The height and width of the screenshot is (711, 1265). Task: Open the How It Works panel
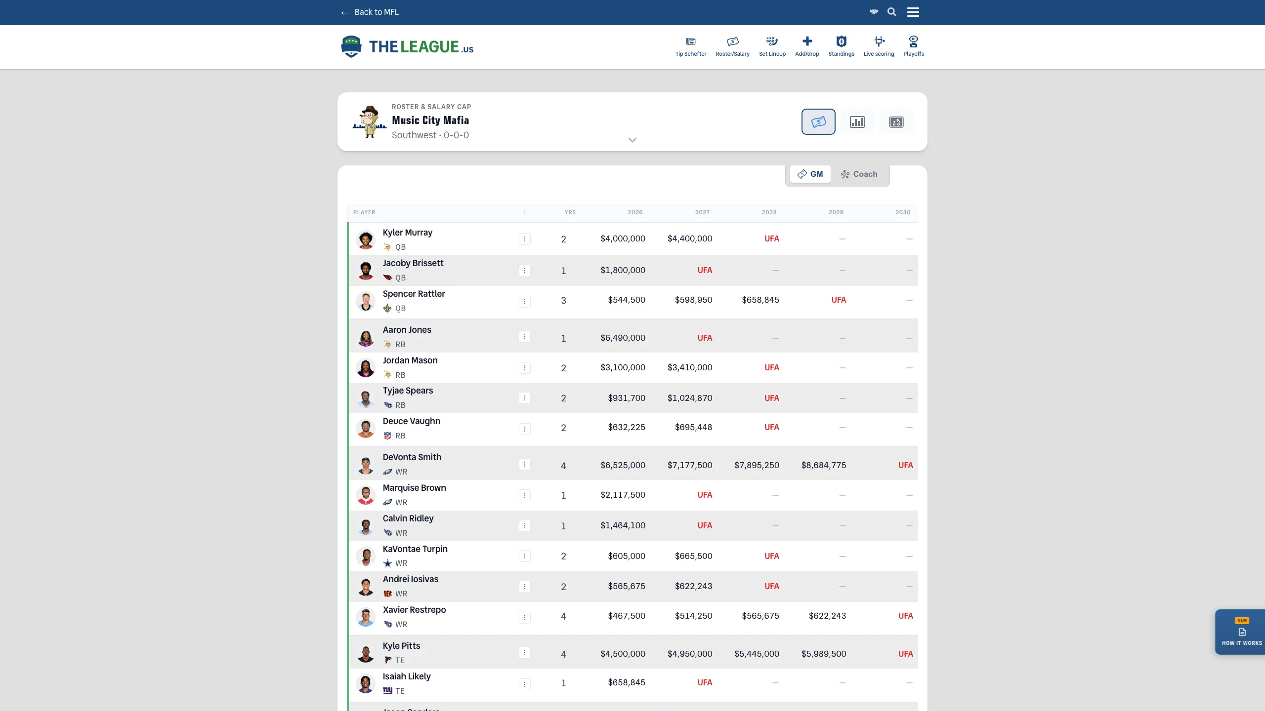[x=1241, y=632]
